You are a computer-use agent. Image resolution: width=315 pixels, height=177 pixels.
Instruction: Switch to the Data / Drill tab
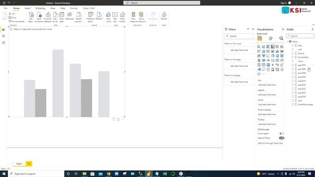89,8
